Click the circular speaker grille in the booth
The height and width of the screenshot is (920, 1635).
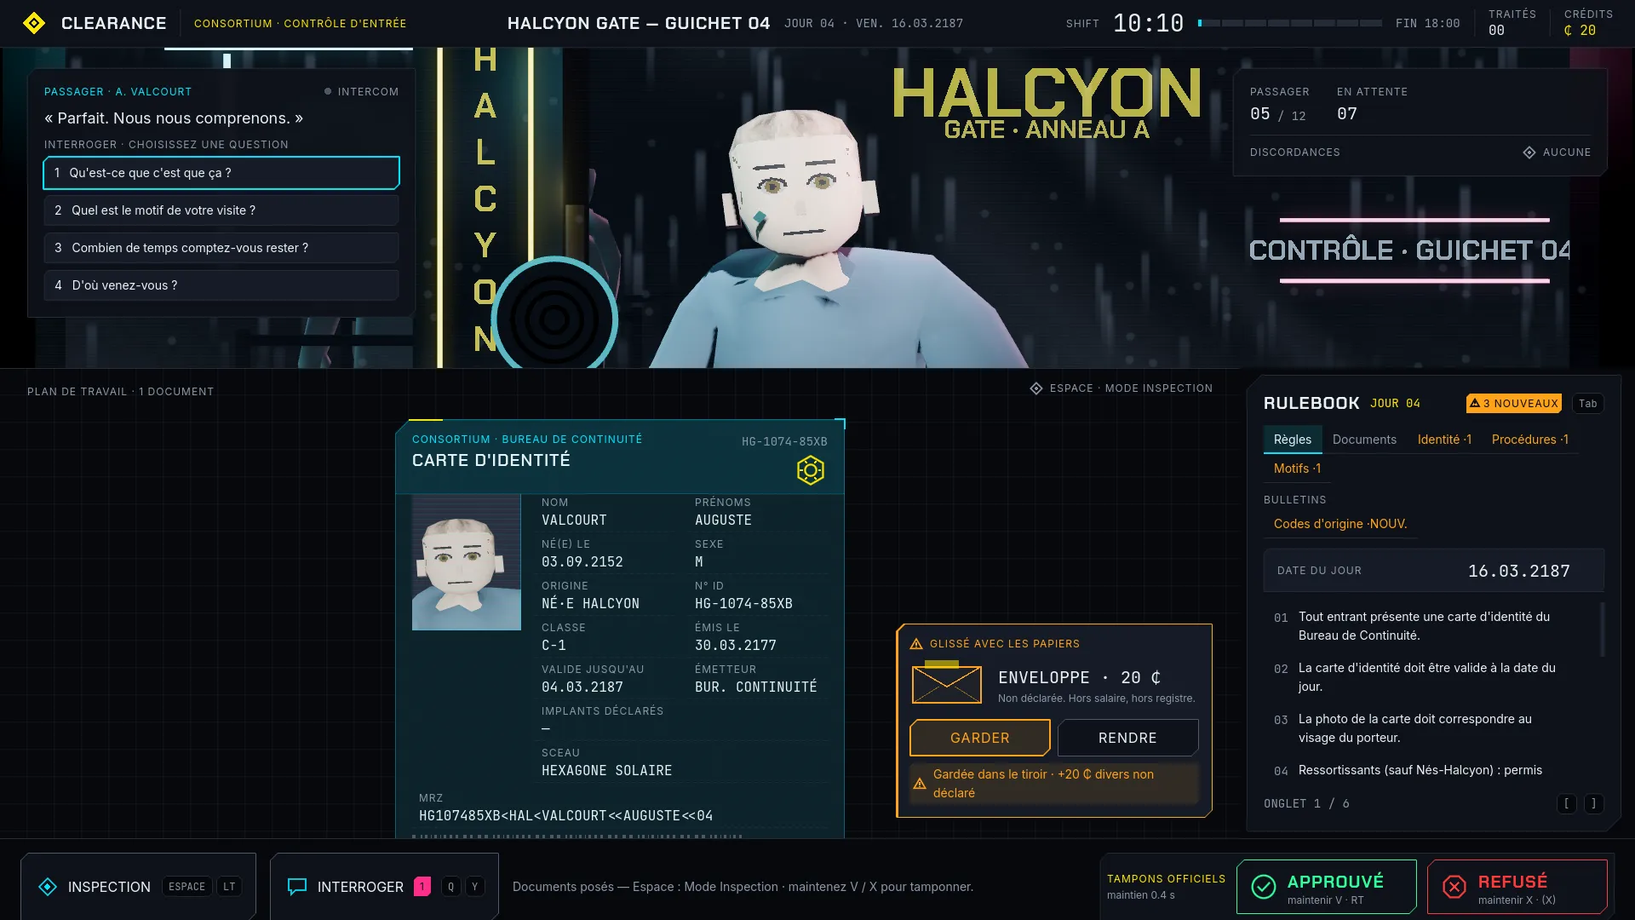pos(554,319)
